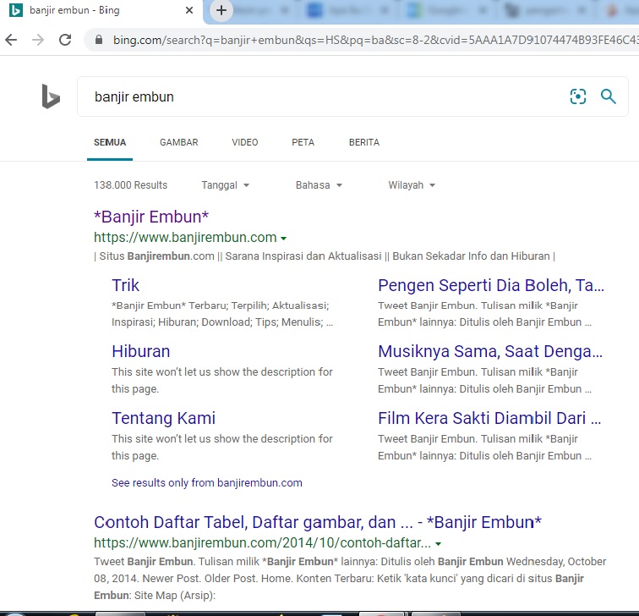
Task: Click 'See results only from banjirembun.com'
Action: [x=207, y=482]
